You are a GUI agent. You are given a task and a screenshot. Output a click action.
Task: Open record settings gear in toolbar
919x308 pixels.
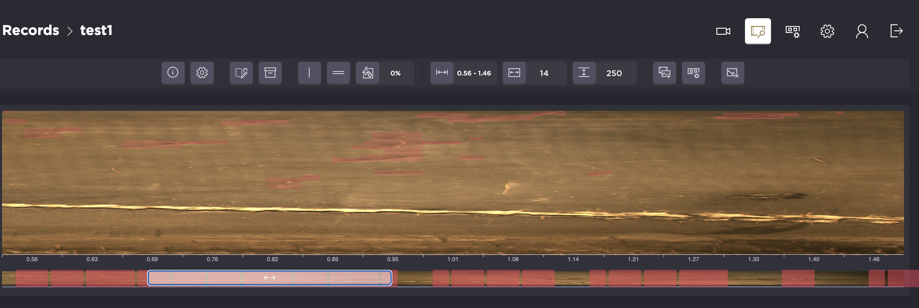point(202,73)
